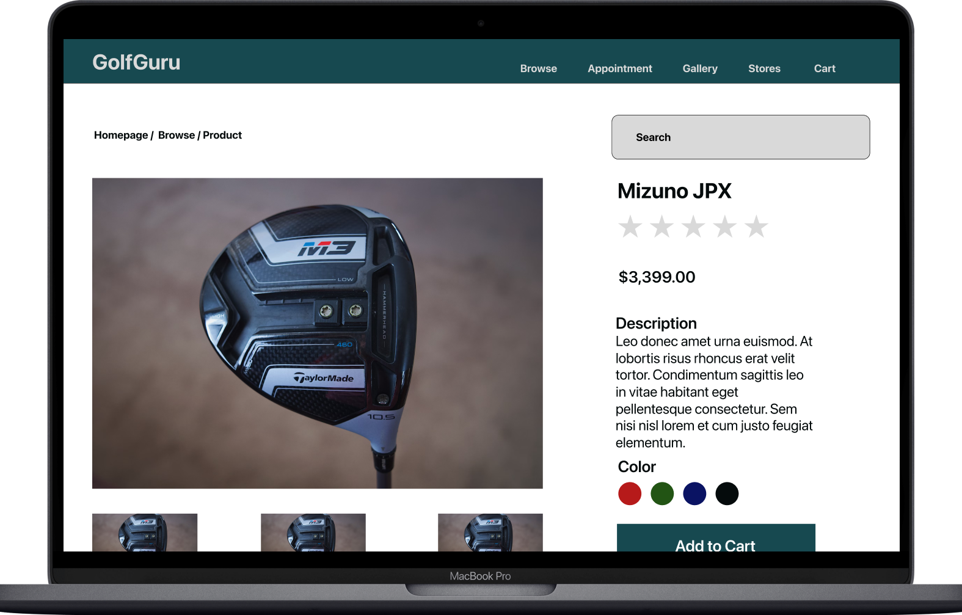Select the black color swatch
The height and width of the screenshot is (615, 962).
(727, 493)
